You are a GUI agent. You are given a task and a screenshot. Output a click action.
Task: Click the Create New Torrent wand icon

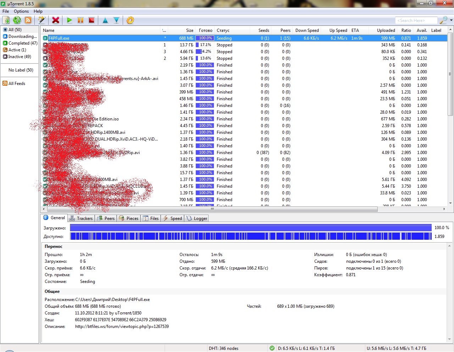click(x=41, y=20)
